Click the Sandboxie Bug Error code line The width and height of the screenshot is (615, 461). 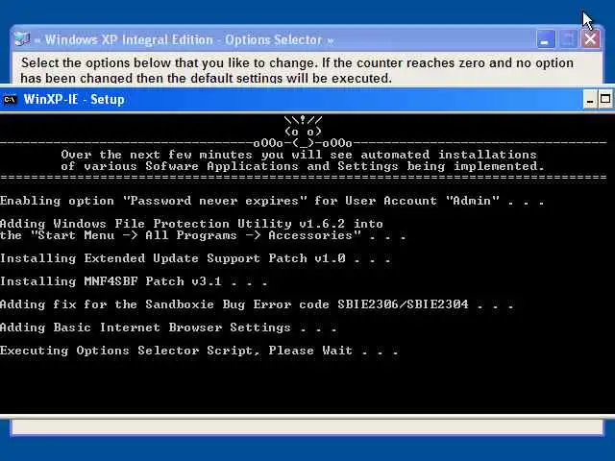[x=257, y=304]
